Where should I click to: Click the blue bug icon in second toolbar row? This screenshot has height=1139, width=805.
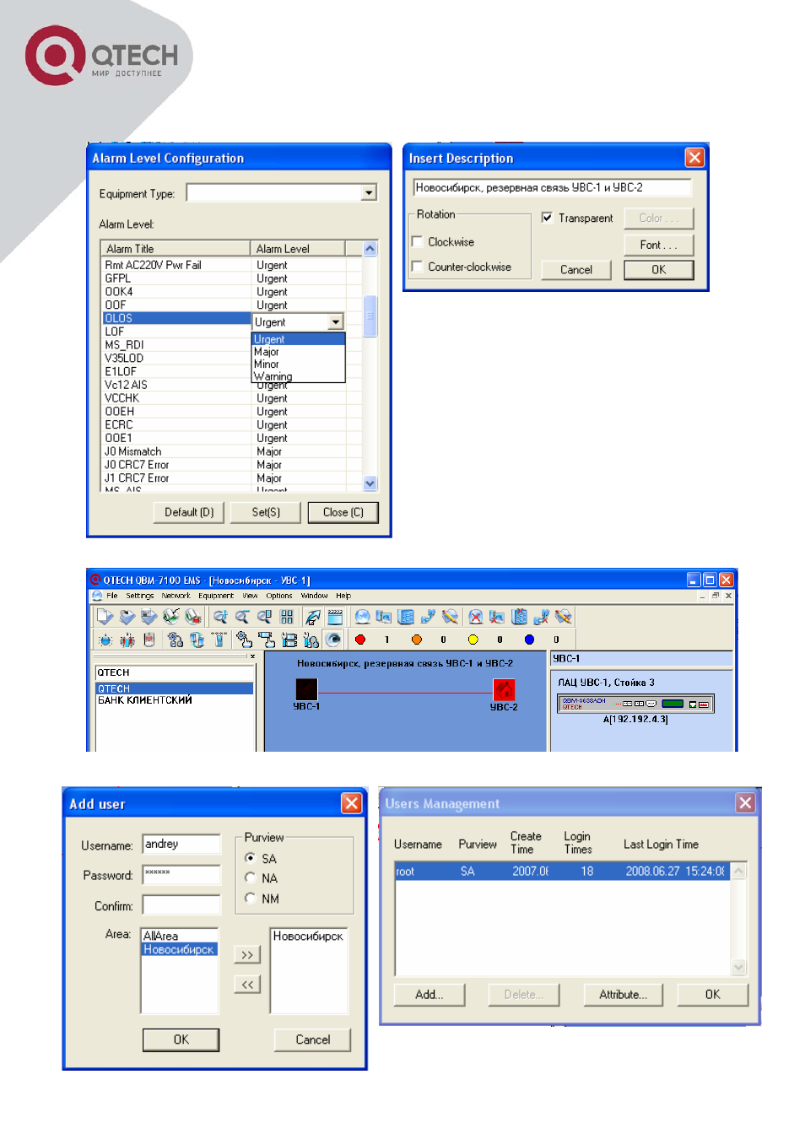(x=105, y=640)
